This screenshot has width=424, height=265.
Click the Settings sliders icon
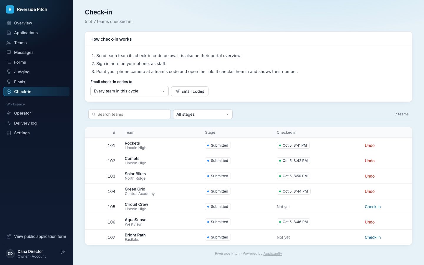[x=9, y=133]
